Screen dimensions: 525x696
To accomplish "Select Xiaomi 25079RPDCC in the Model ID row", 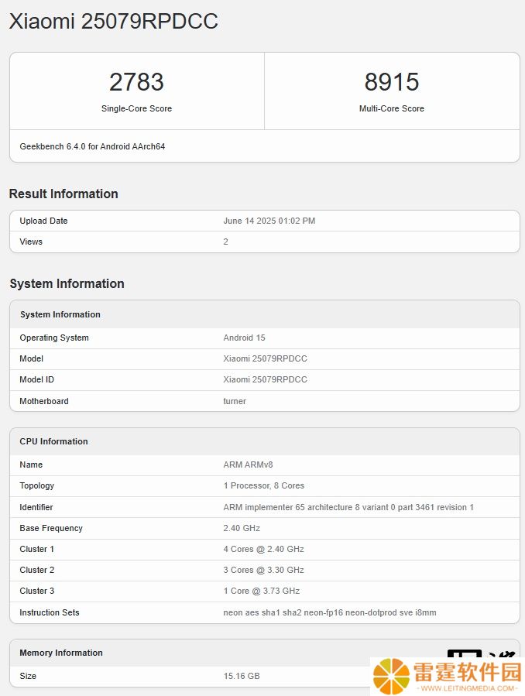I will tap(266, 379).
